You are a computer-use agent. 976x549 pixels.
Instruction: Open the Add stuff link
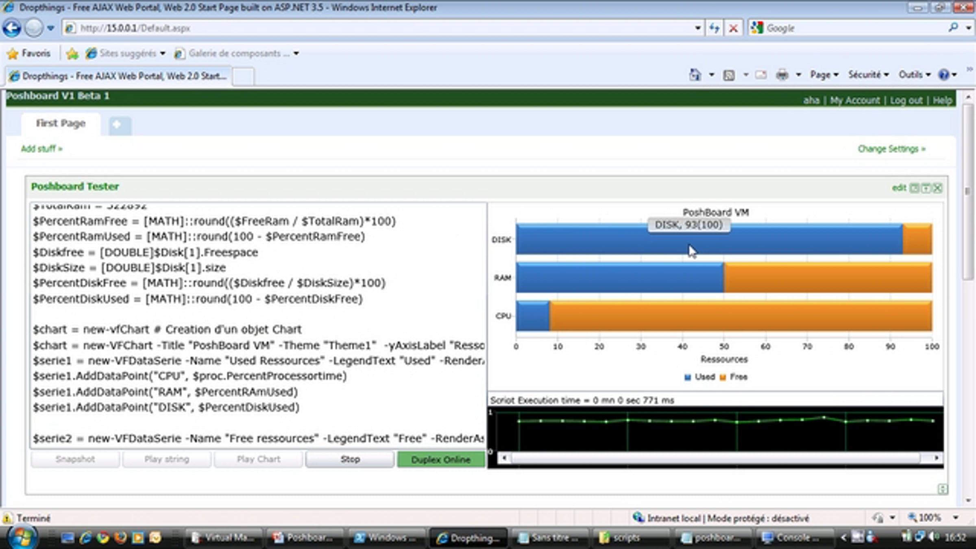42,149
